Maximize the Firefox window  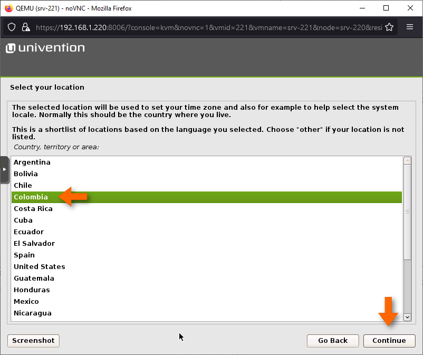386,8
